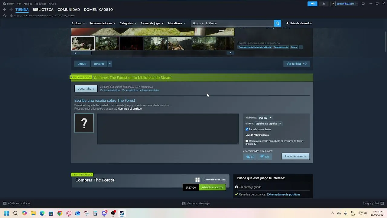Image resolution: width=387 pixels, height=218 pixels.
Task: Click Añadir al carro
Action: [x=212, y=187]
